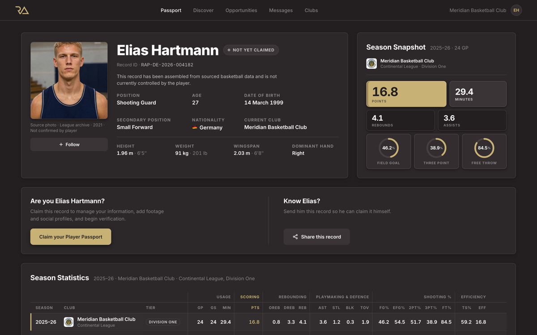Open the Opportunities tab
Screen dimensions: 537x335
coord(241,10)
